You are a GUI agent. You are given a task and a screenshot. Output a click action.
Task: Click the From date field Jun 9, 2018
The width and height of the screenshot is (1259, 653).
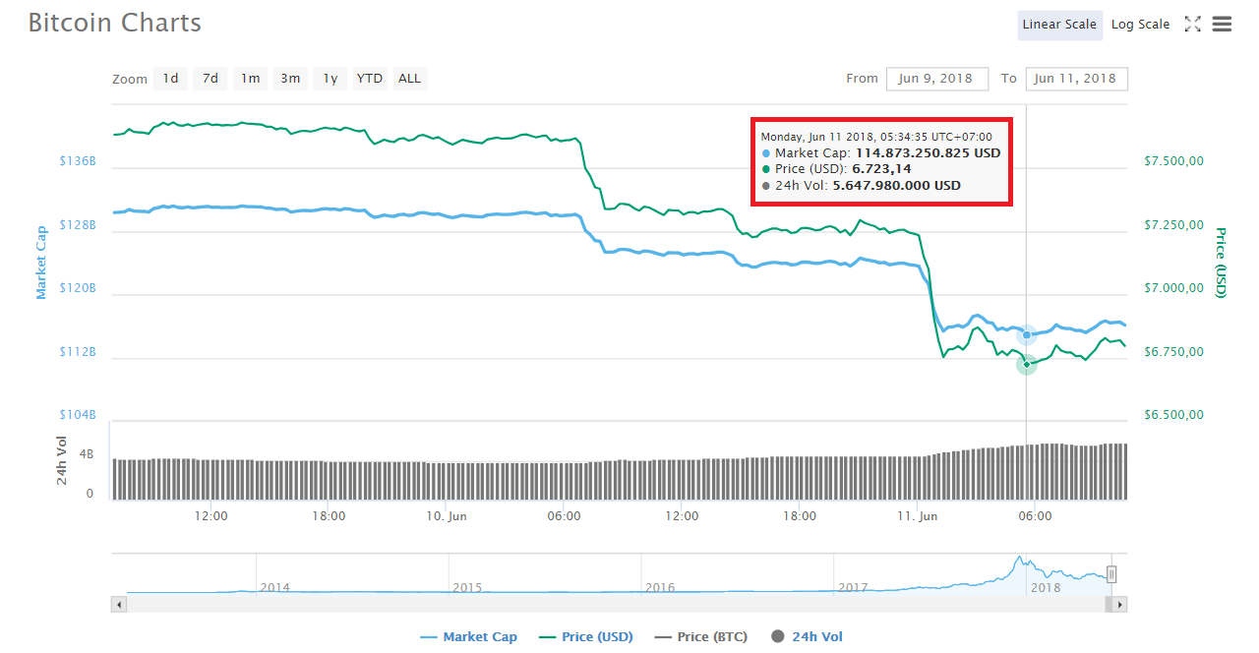pyautogui.click(x=936, y=79)
